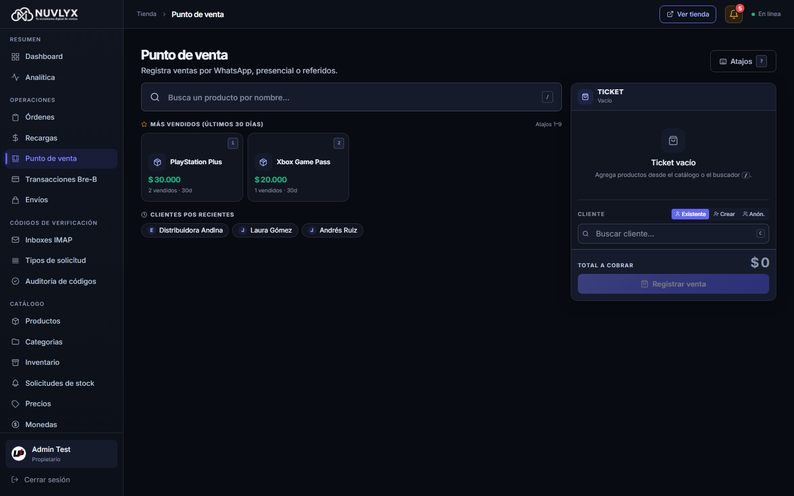Click the Inventario archive icon
The width and height of the screenshot is (794, 496).
pos(15,363)
